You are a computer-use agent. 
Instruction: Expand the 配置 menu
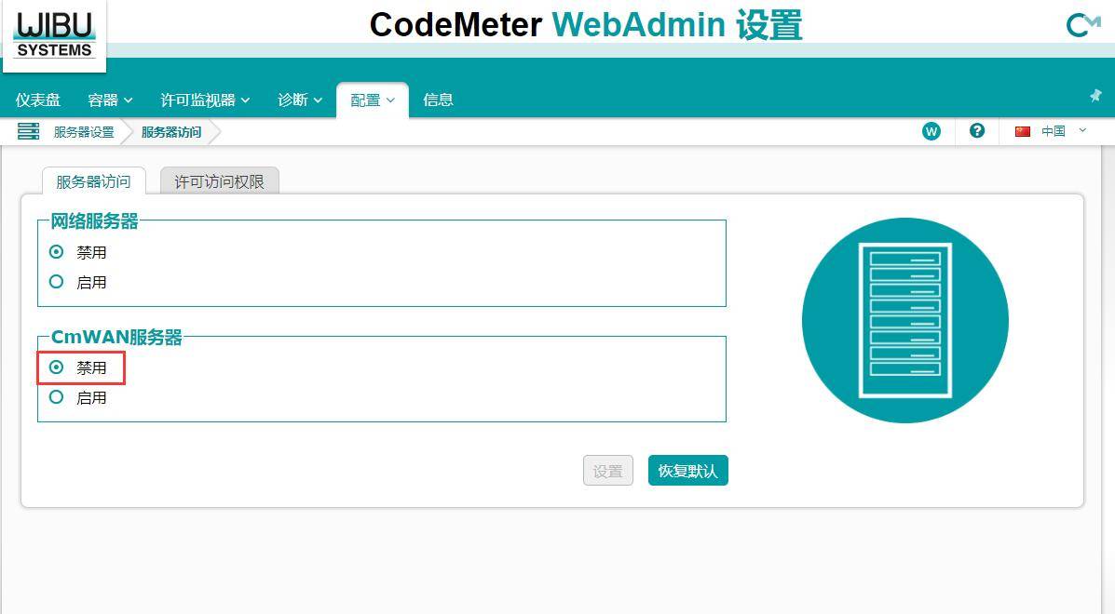point(373,100)
